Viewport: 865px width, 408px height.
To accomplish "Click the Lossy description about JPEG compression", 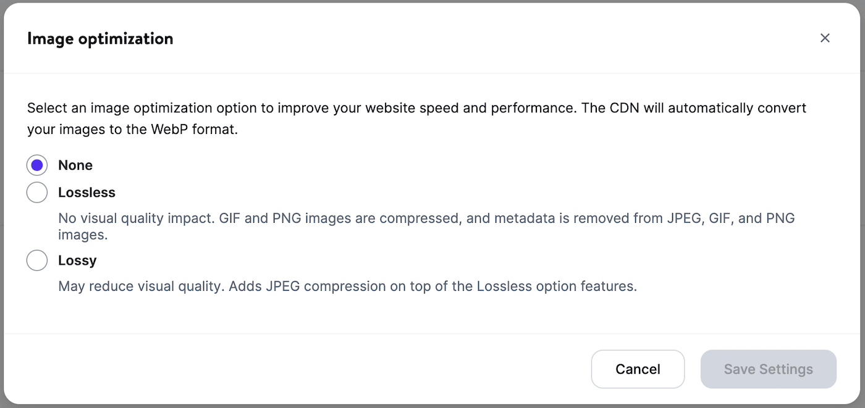I will click(x=347, y=286).
